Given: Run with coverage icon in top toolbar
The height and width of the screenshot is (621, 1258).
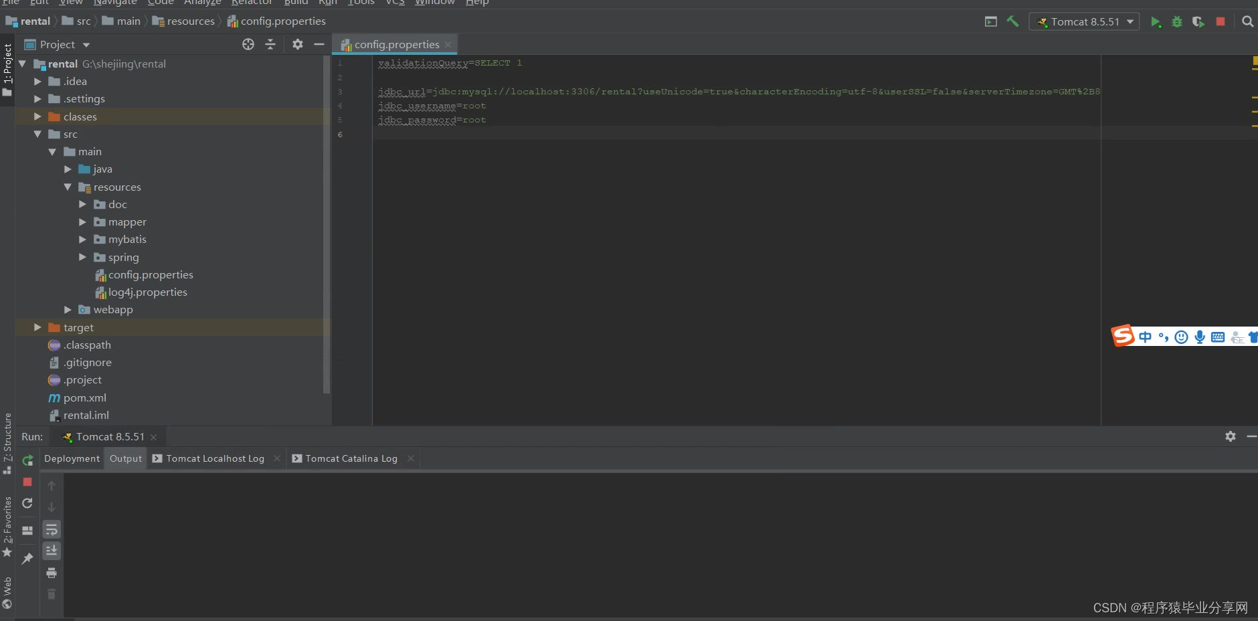Looking at the screenshot, I should [x=1198, y=21].
